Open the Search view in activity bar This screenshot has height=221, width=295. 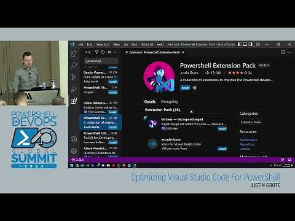[x=74, y=65]
